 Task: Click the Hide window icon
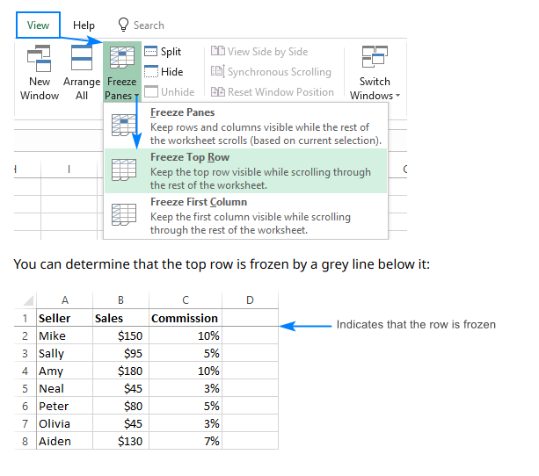pos(150,72)
